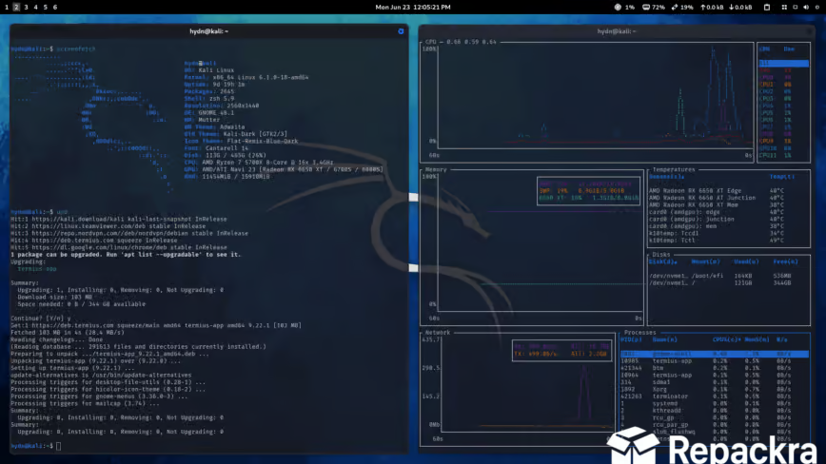
Task: Sort processes by CPU%(c) column header
Action: [x=726, y=339]
